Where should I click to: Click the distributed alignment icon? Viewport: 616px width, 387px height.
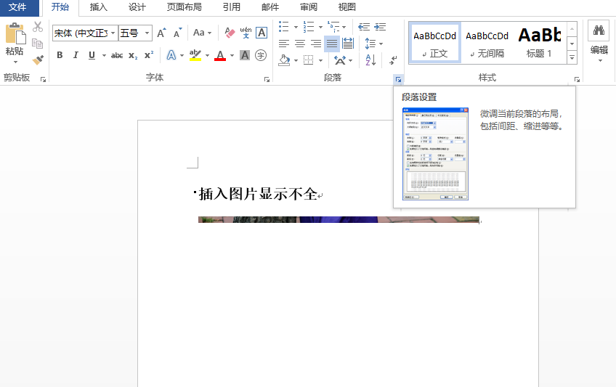pos(348,44)
